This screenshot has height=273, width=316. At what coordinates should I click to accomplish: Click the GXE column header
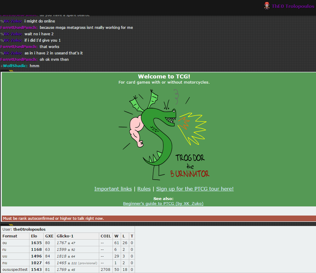coord(49,236)
